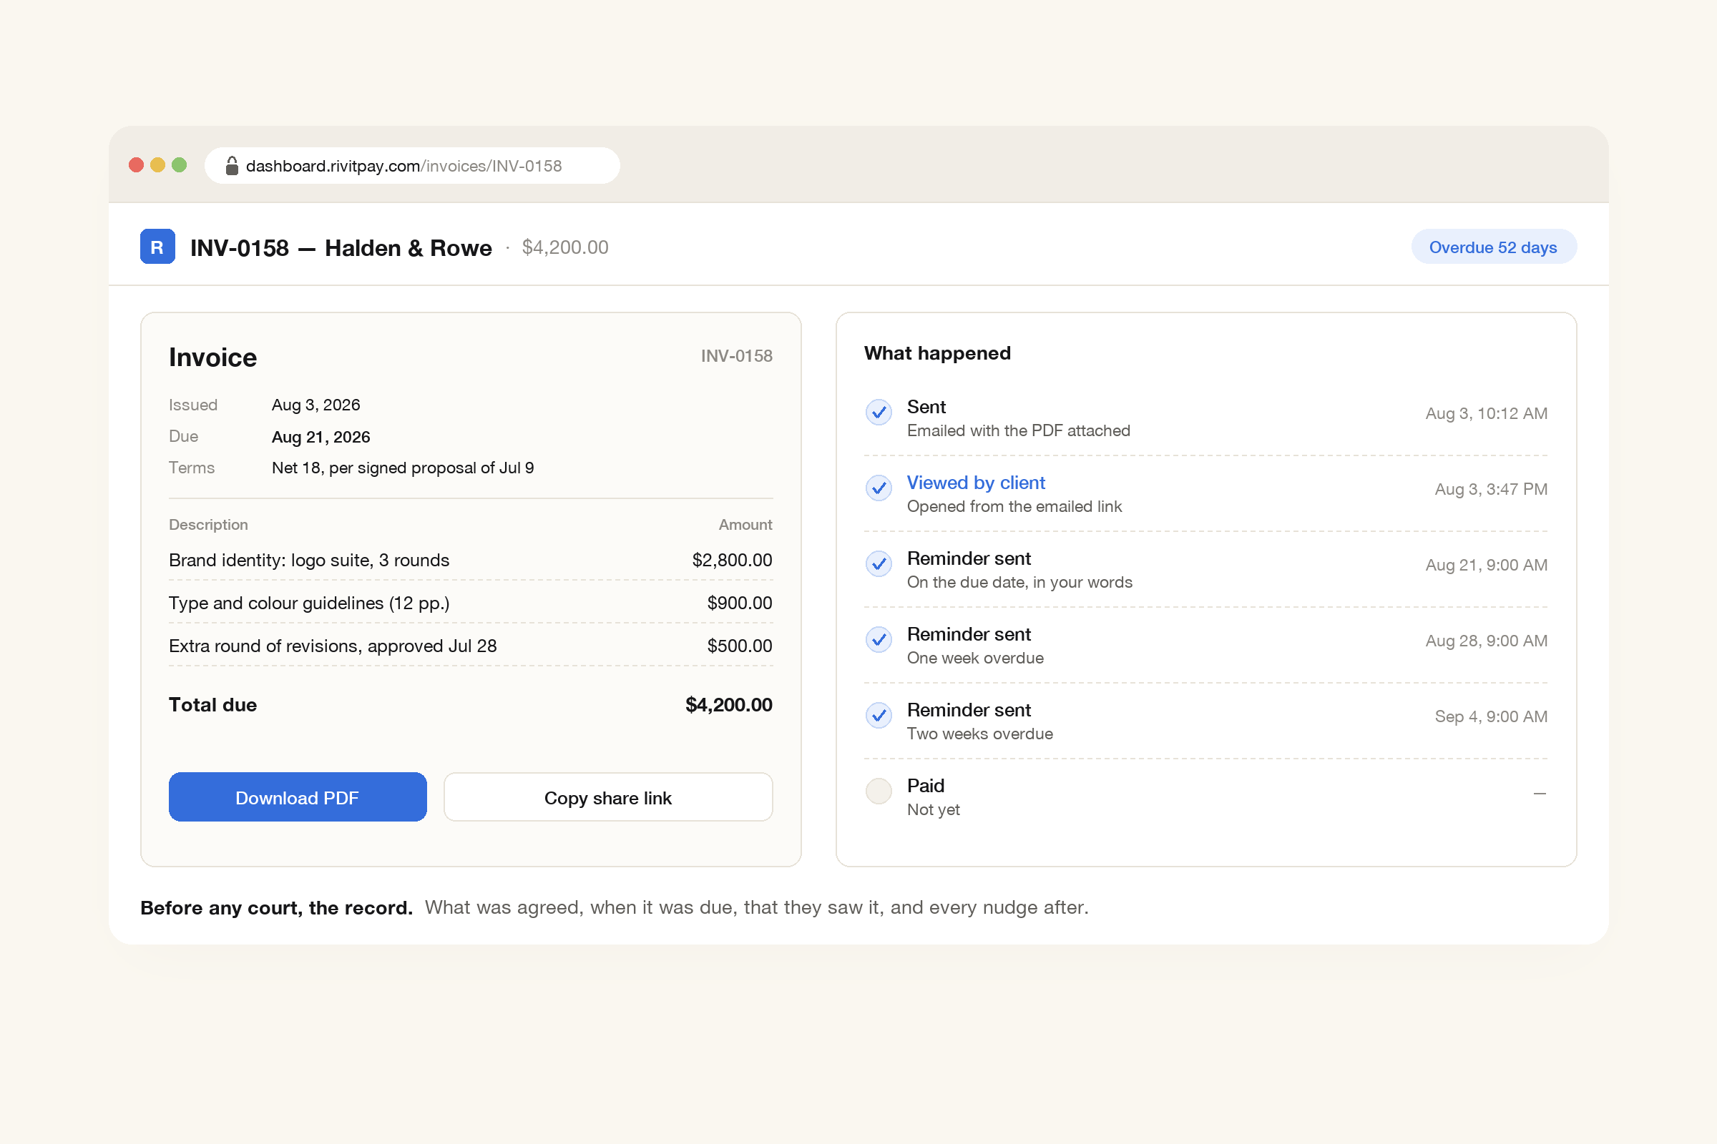Click the red close window dot
Image resolution: width=1717 pixels, height=1144 pixels.
pyautogui.click(x=136, y=165)
